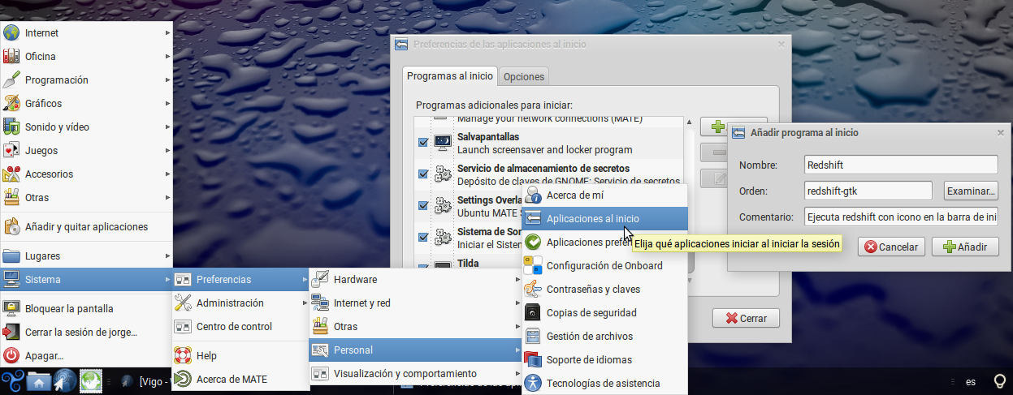Viewport: 1013px width, 395px height.
Task: Click the Nombre text field containing Redshift
Action: click(x=900, y=165)
